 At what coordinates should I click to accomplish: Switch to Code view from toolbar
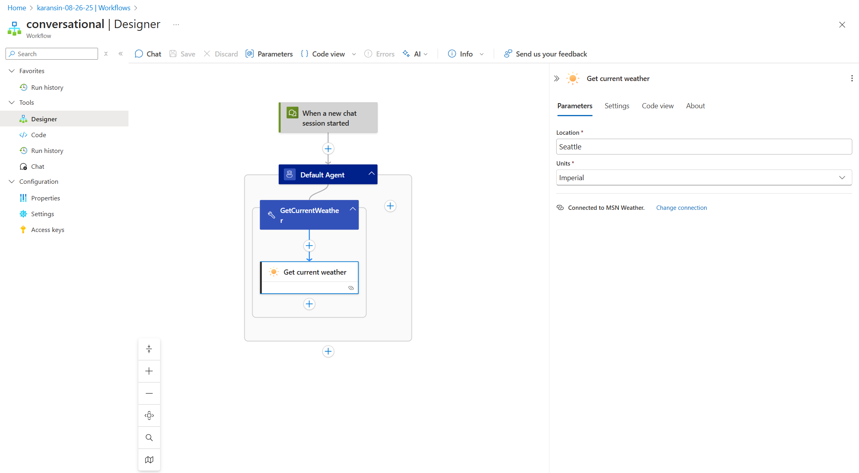(x=323, y=54)
